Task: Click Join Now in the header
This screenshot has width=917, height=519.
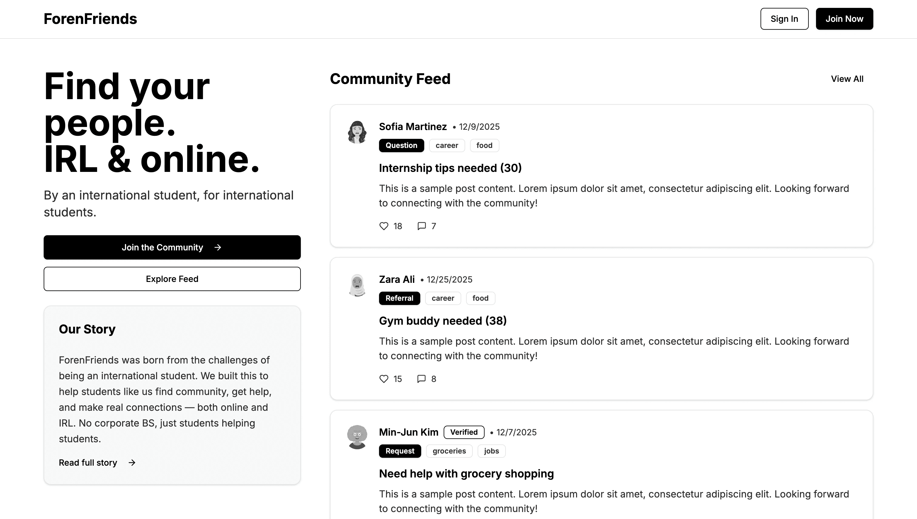Action: (844, 19)
